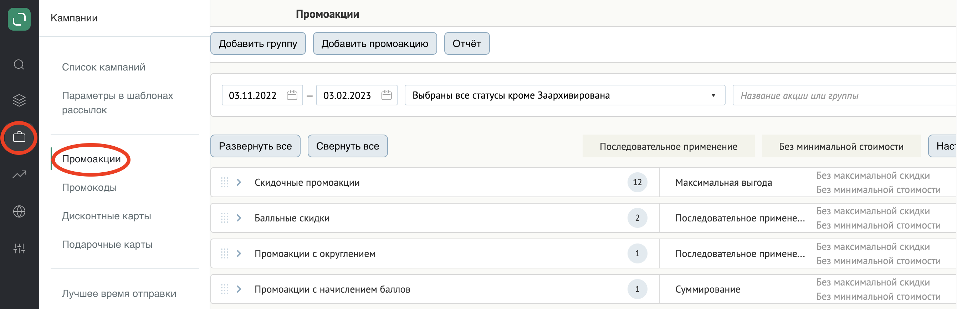Open Список кампаний menu item
Screen dimensions: 957x309
[x=104, y=67]
